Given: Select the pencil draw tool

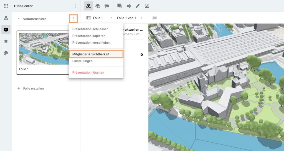Looking at the screenshot, I should point(138,6).
